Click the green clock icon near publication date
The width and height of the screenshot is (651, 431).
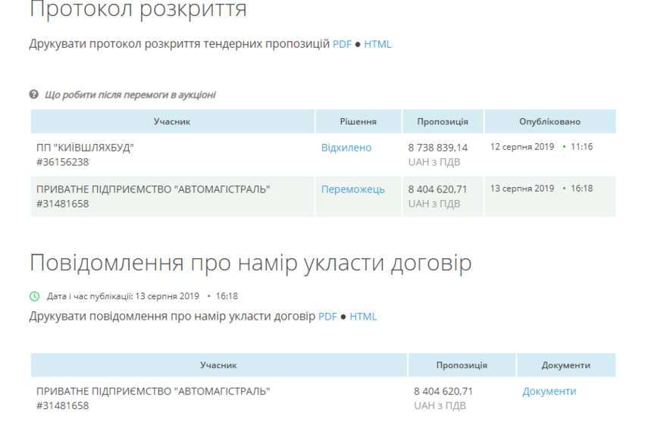pos(34,296)
